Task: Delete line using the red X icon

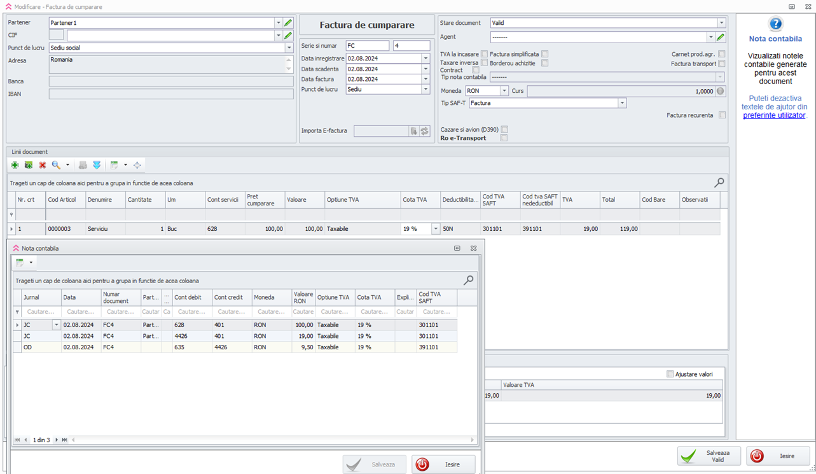Action: point(43,165)
